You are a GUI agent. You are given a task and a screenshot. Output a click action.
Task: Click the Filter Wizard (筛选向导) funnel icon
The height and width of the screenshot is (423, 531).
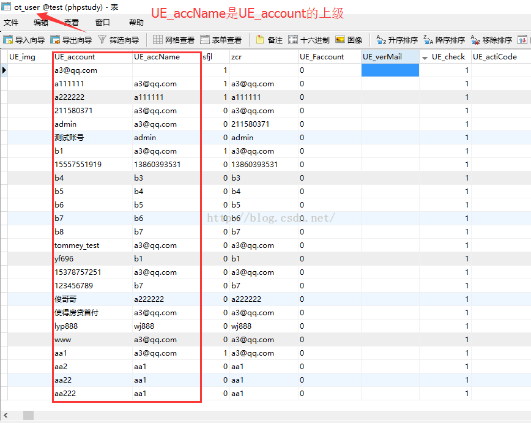[x=102, y=40]
